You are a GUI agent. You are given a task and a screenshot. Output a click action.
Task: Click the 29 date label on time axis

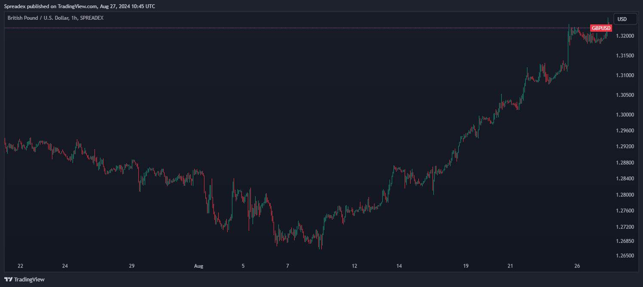pyautogui.click(x=132, y=266)
